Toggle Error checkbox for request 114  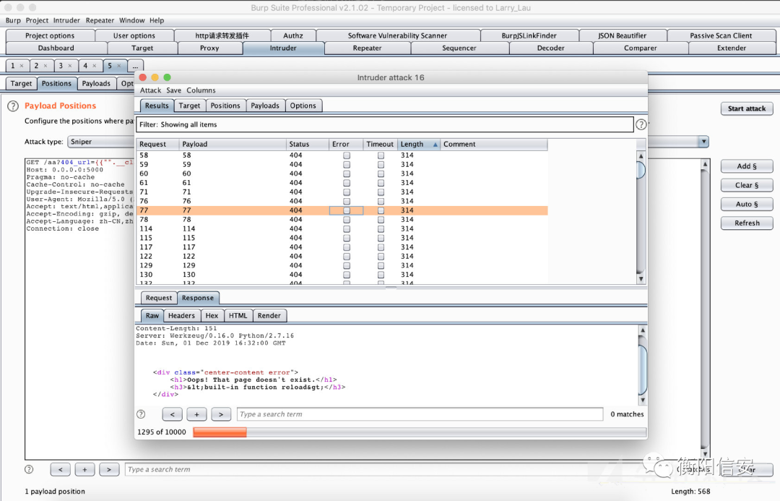(347, 229)
